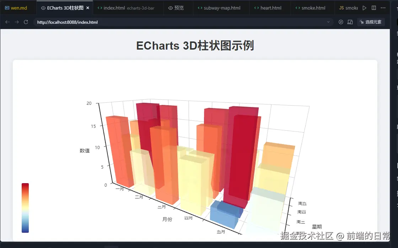This screenshot has width=398, height=248.
Task: Toggle the device emulation icon
Action: 350,22
